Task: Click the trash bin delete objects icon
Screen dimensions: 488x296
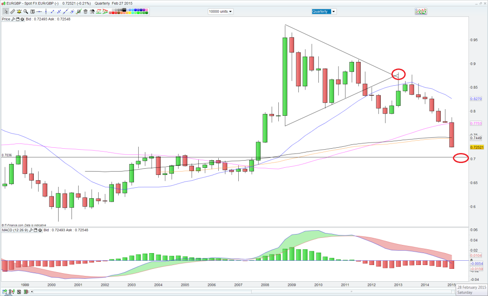Action: (x=85, y=11)
